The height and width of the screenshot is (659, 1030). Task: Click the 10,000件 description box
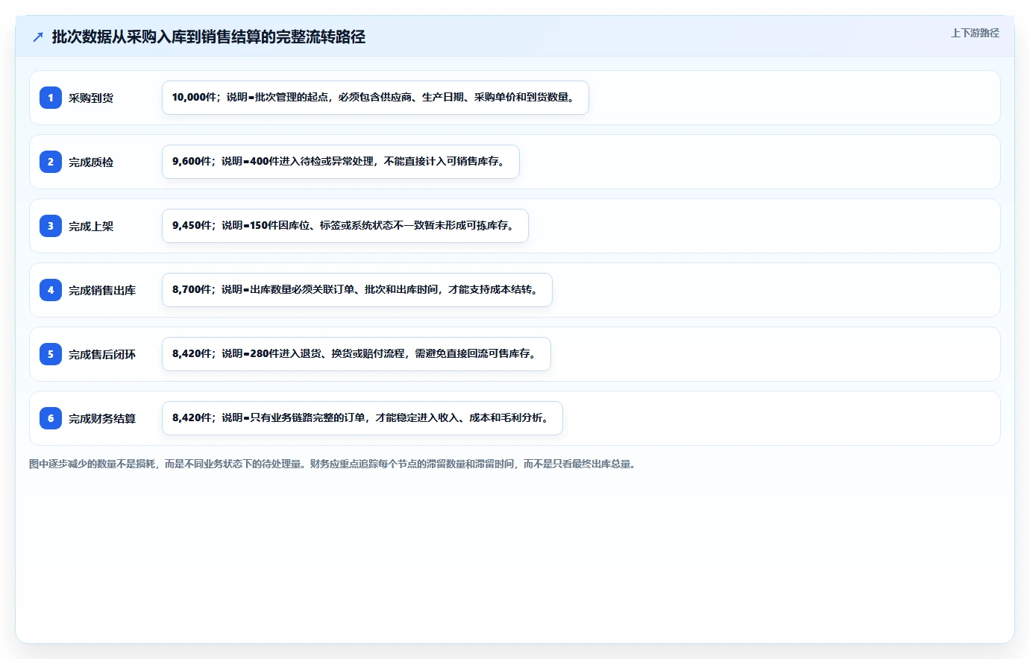coord(375,98)
